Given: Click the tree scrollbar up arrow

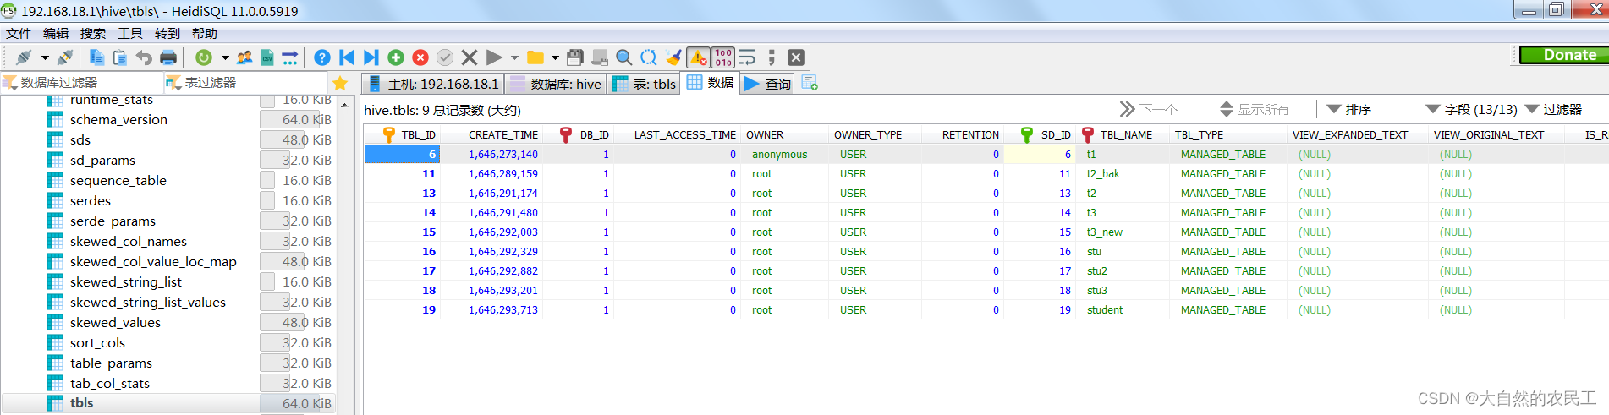Looking at the screenshot, I should (344, 105).
